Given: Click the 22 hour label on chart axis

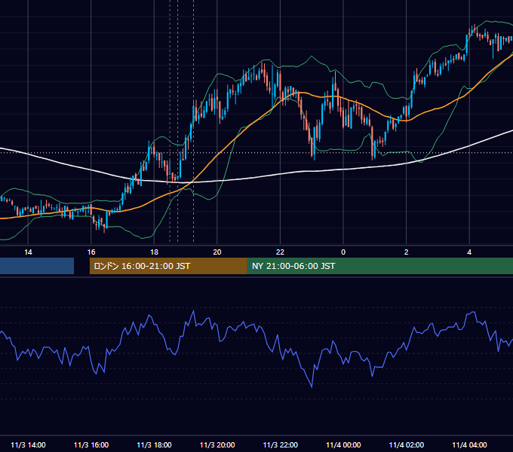Looking at the screenshot, I should 280,252.
